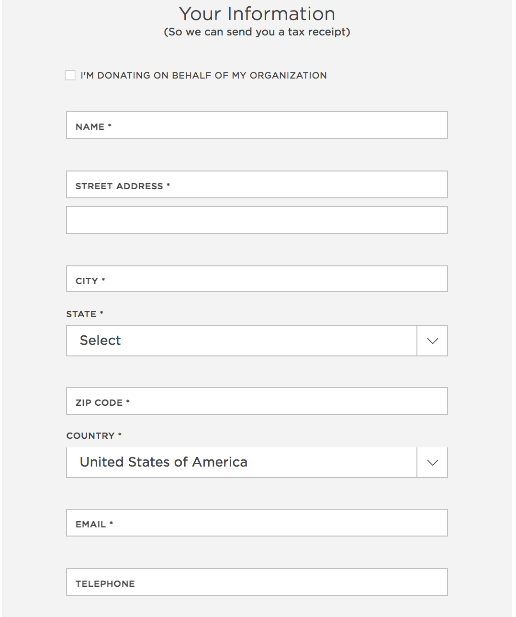Click into the Zip Code field
This screenshot has width=516, height=617.
(x=257, y=401)
